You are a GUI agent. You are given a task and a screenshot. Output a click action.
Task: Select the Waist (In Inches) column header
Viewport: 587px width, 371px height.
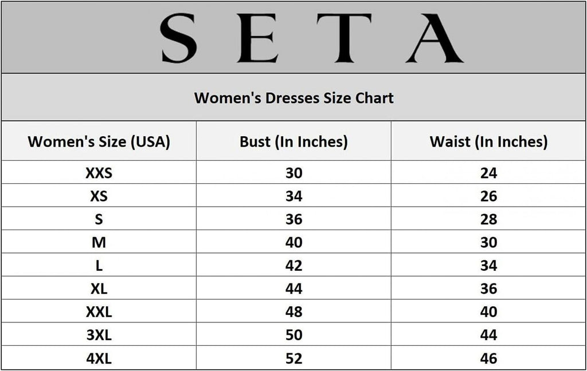coord(488,141)
